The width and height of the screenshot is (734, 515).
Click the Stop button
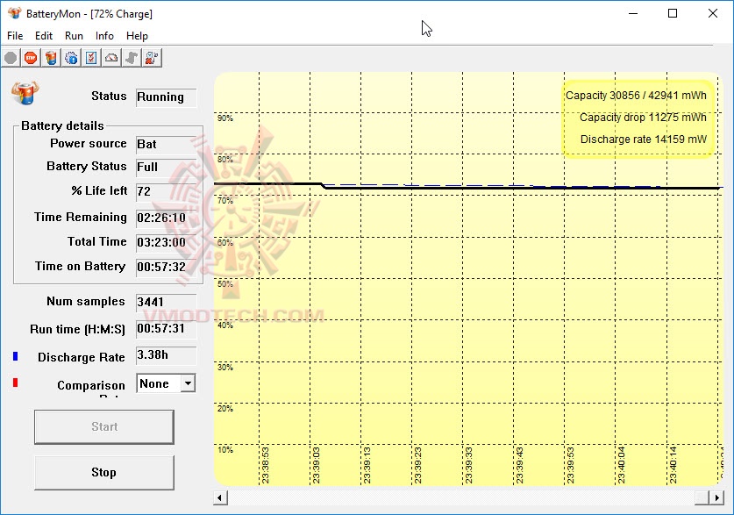coord(104,472)
